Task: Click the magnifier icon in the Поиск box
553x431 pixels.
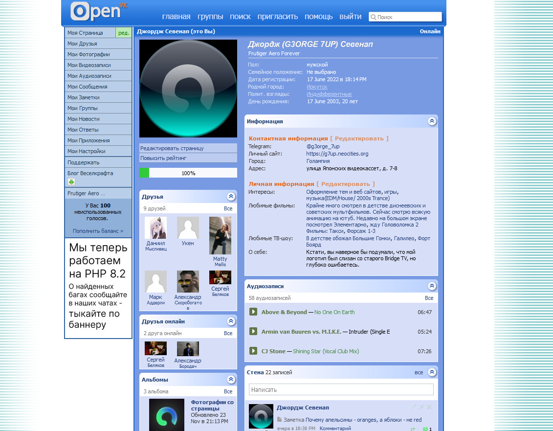Action: tap(373, 17)
